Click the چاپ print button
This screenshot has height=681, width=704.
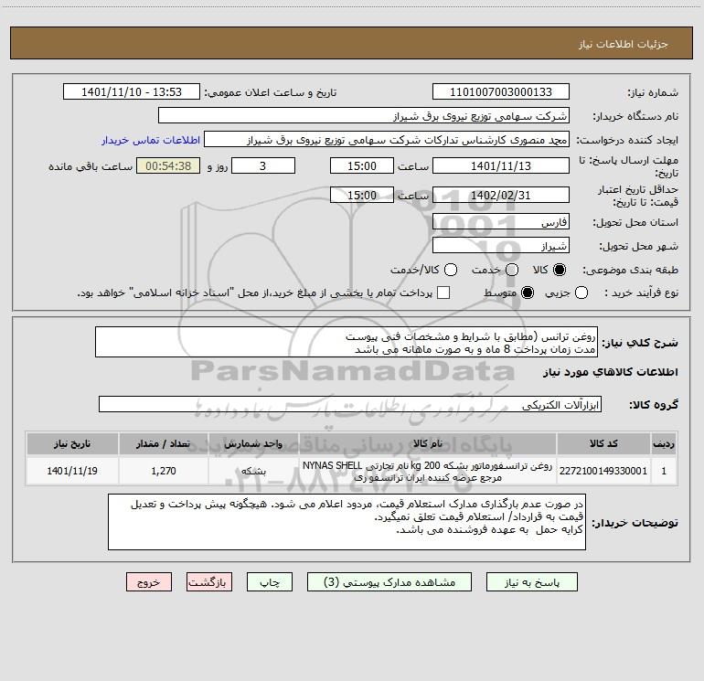(x=270, y=582)
